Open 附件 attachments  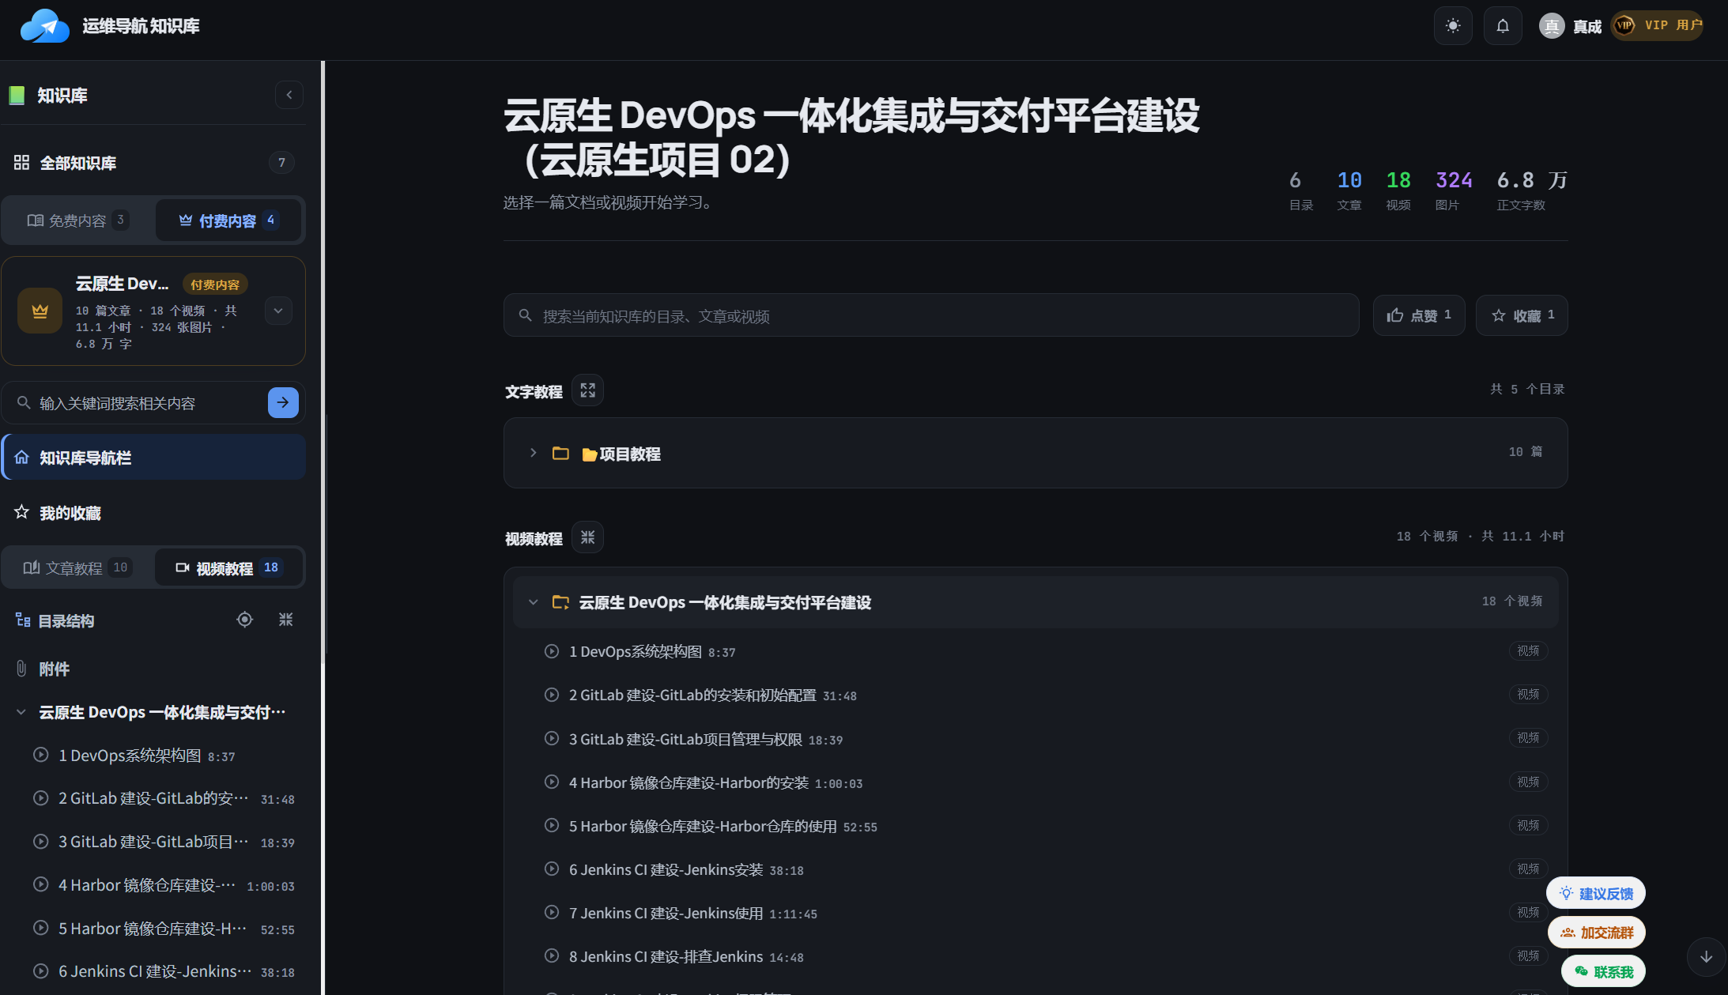153,669
